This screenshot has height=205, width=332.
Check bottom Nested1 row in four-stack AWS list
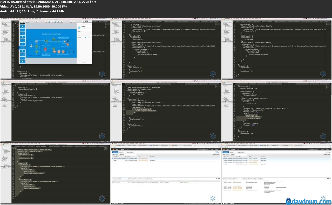[223, 164]
